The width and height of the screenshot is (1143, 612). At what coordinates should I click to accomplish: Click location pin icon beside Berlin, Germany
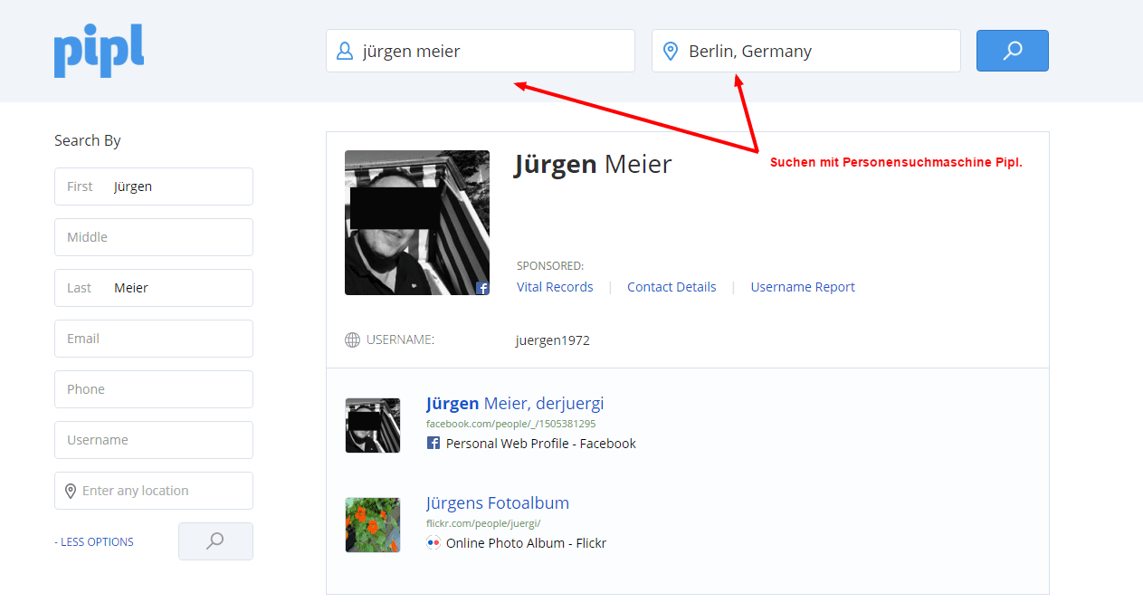pos(670,51)
